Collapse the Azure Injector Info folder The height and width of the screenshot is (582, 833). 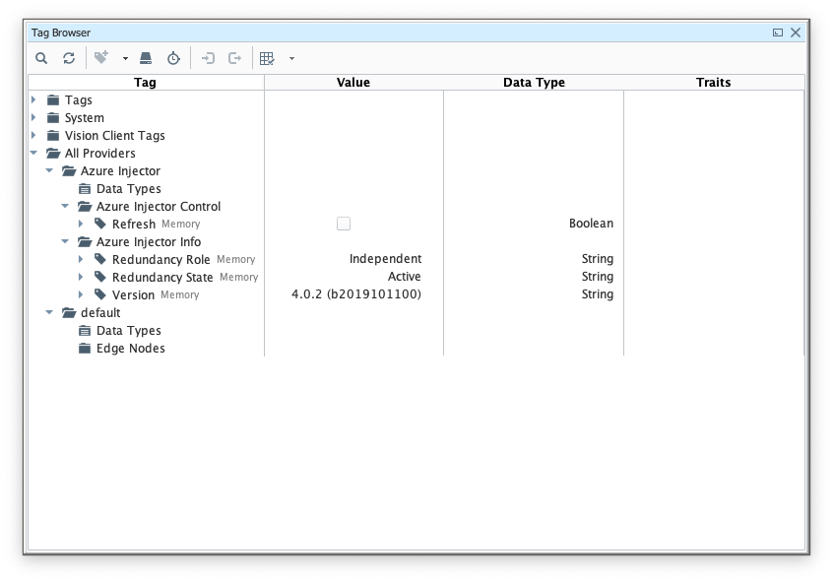(x=66, y=241)
